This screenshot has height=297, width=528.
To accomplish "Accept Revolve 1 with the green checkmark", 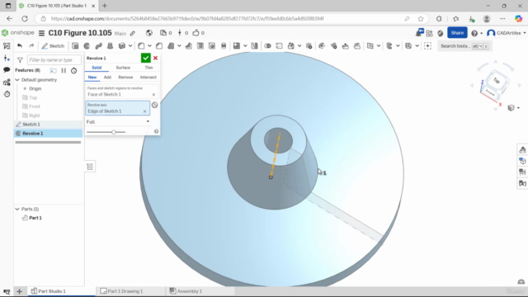I will click(145, 58).
